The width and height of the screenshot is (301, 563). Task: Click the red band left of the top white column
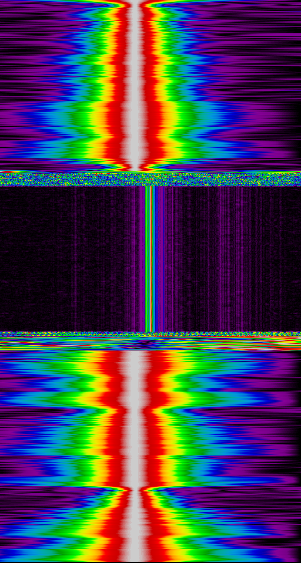(117, 86)
